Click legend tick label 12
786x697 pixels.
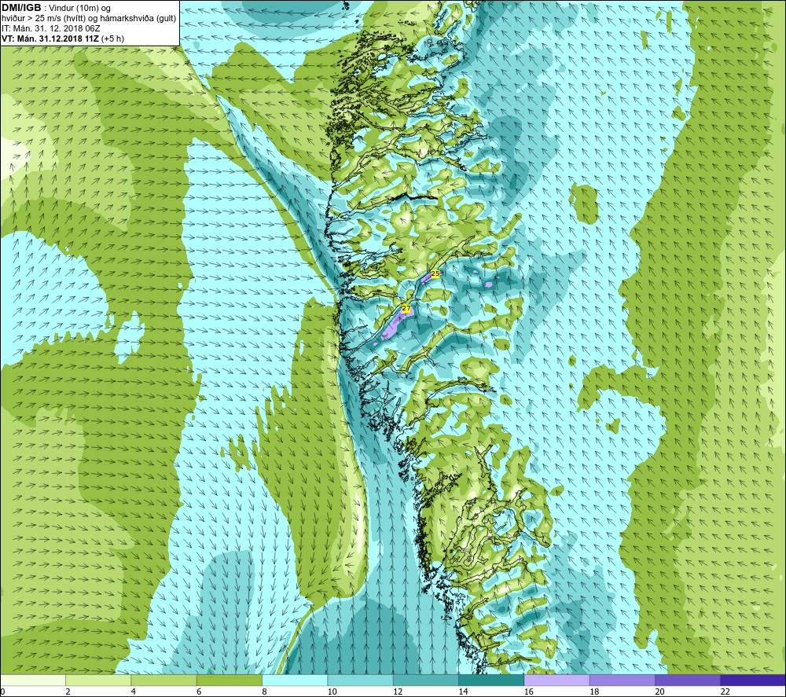point(398,691)
